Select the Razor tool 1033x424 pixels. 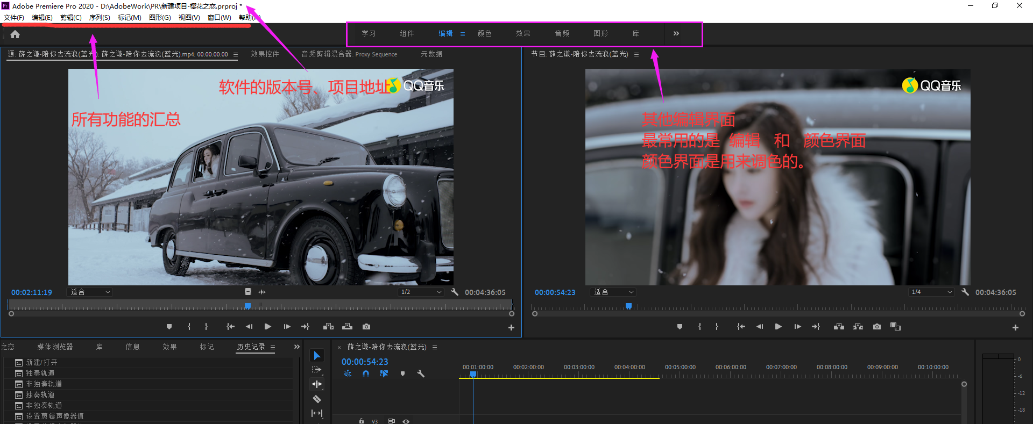tap(317, 399)
